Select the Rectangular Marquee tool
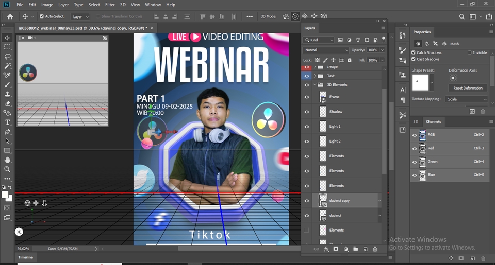Image resolution: width=495 pixels, height=265 pixels. 7,47
